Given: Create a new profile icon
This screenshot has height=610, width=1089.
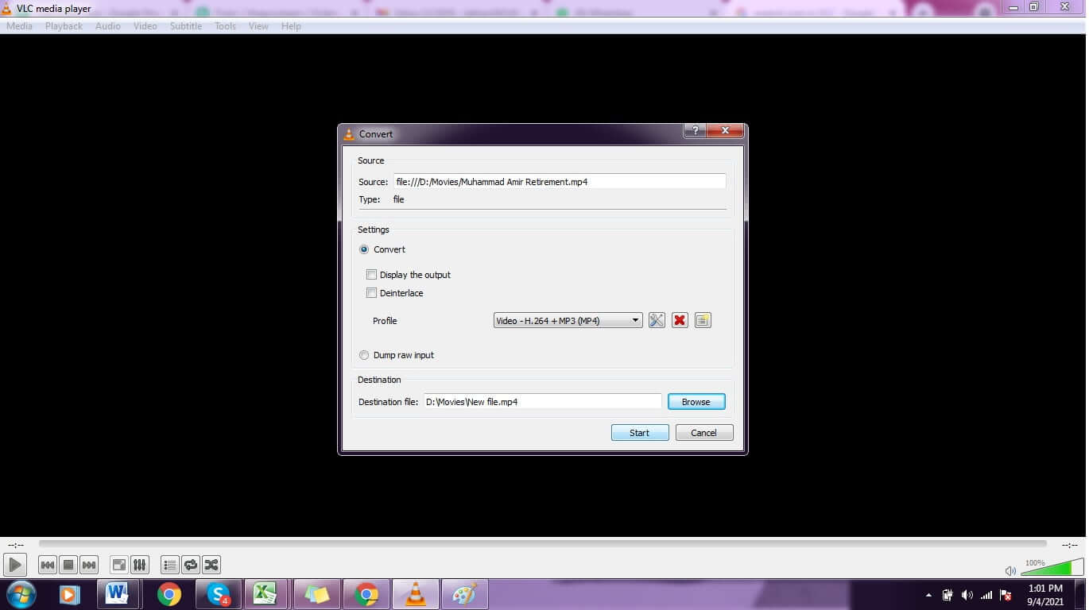Looking at the screenshot, I should 703,321.
